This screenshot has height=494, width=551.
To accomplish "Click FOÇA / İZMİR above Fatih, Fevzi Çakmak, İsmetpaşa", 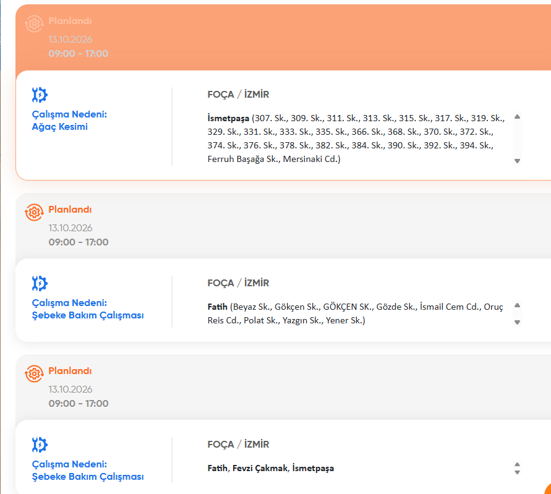I will pyautogui.click(x=238, y=445).
